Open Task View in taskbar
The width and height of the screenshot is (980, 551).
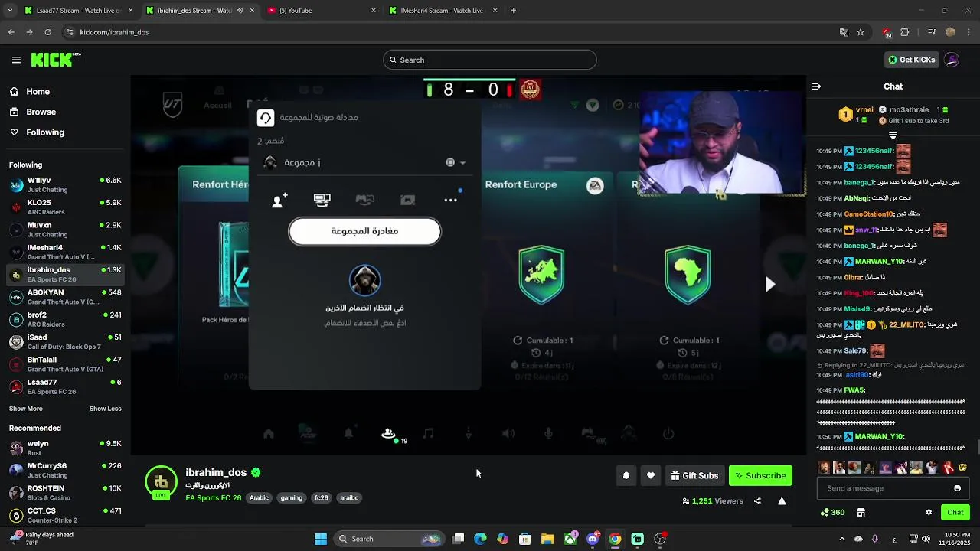458,539
